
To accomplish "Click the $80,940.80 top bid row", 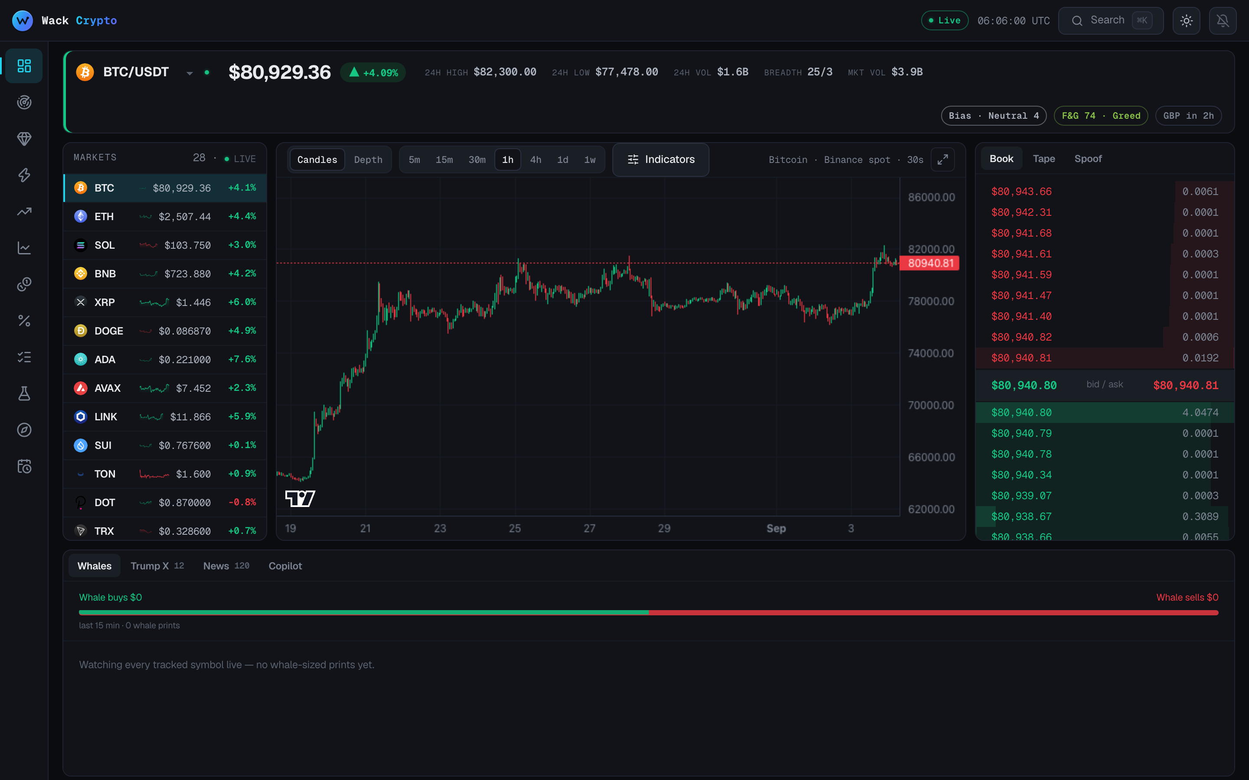I will click(1105, 413).
